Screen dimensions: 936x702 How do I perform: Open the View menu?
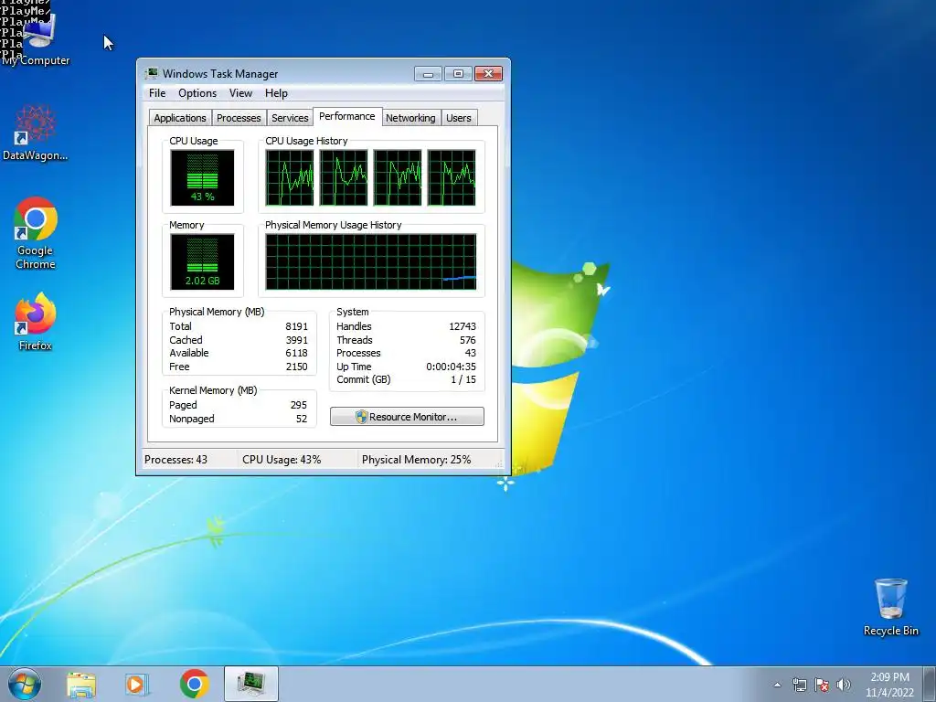tap(240, 93)
